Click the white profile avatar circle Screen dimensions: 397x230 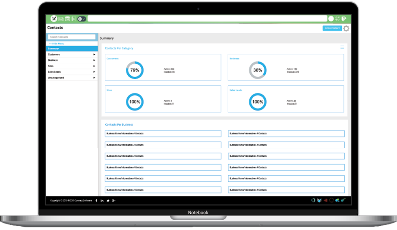tap(331, 19)
